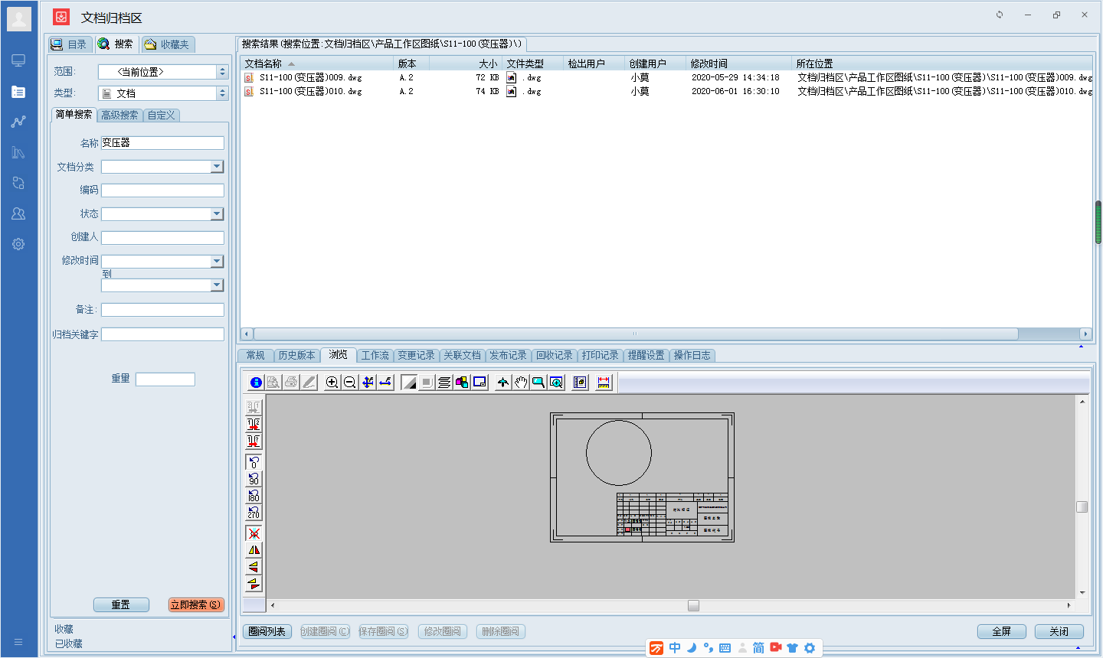Switch to the 收藏夹 tab
Image resolution: width=1103 pixels, height=658 pixels.
(168, 44)
